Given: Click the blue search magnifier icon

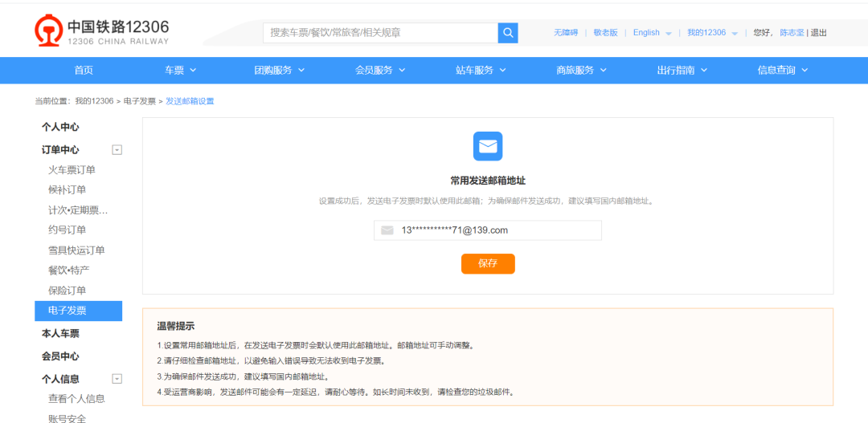Looking at the screenshot, I should coord(508,33).
